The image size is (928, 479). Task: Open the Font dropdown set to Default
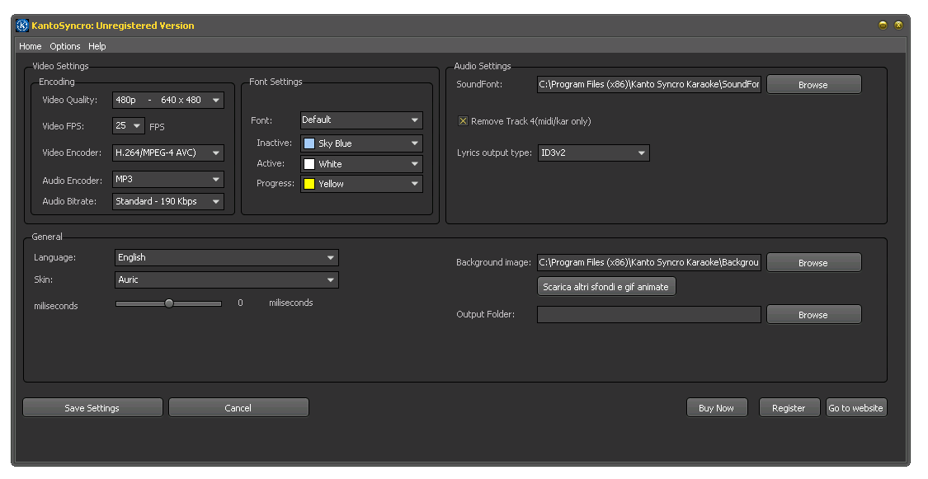coord(361,120)
